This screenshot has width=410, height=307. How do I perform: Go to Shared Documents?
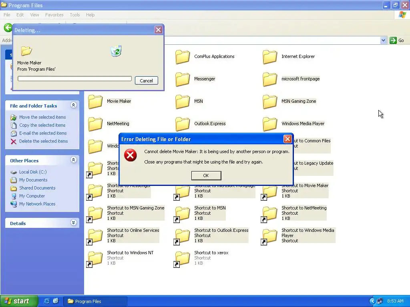[37, 188]
